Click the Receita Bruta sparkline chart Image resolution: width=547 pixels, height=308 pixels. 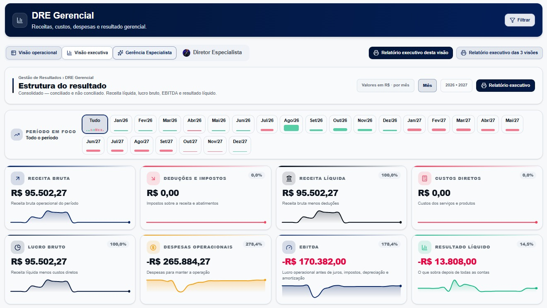[x=70, y=217]
